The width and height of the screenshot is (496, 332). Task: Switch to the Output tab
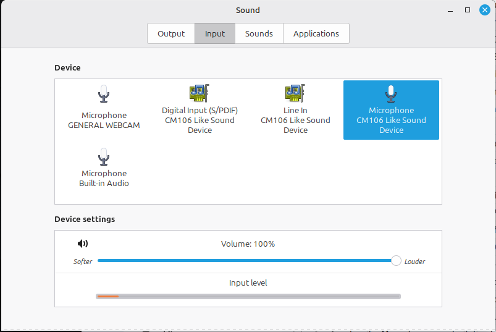tap(171, 33)
